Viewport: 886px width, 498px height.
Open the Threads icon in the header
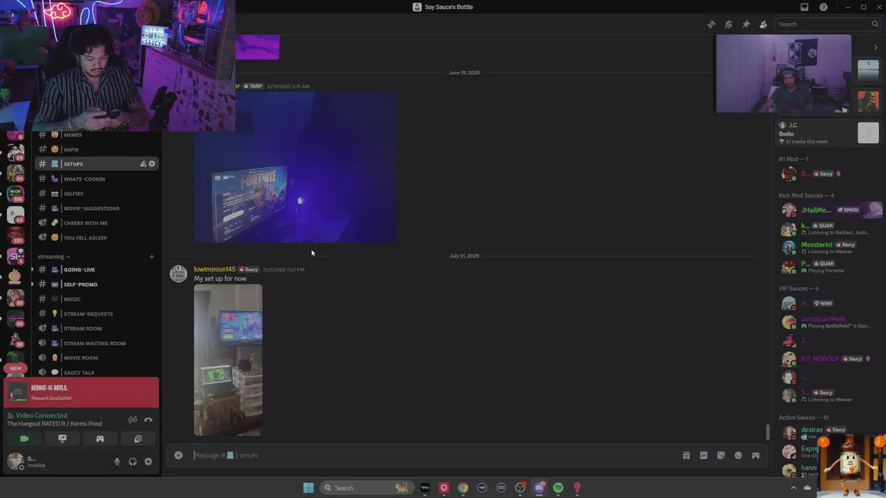pos(711,24)
